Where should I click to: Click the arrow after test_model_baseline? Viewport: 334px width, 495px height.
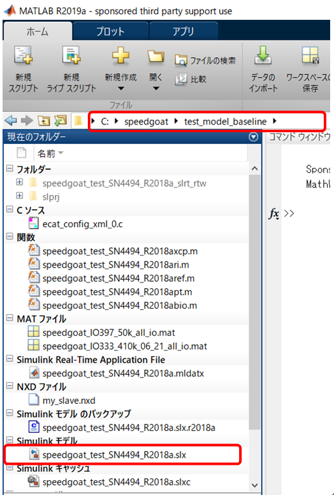pyautogui.click(x=274, y=121)
